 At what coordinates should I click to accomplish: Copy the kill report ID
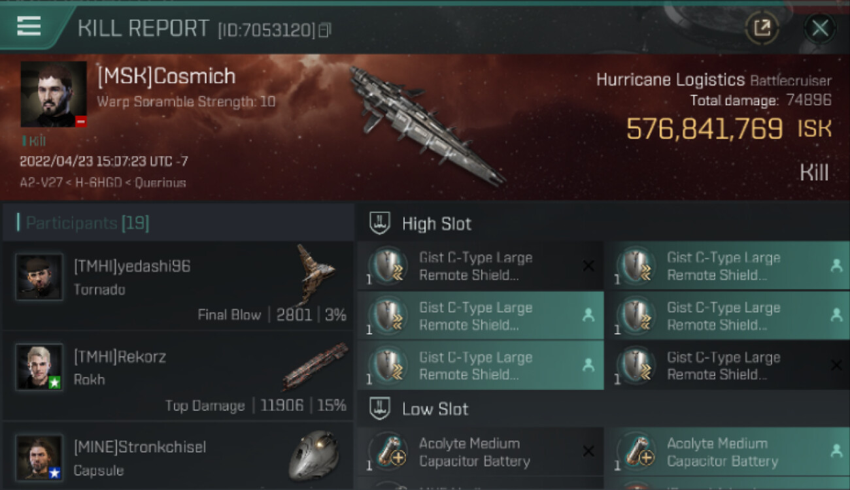tap(325, 30)
